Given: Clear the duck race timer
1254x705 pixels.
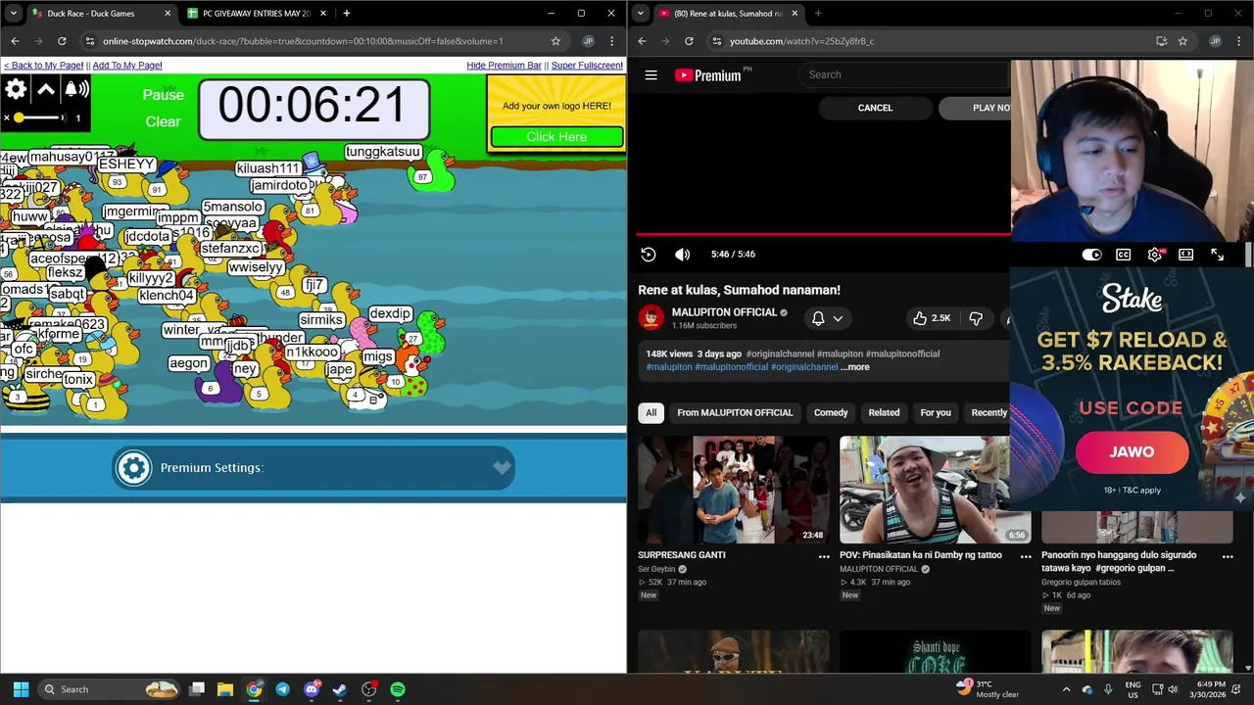Looking at the screenshot, I should point(163,121).
